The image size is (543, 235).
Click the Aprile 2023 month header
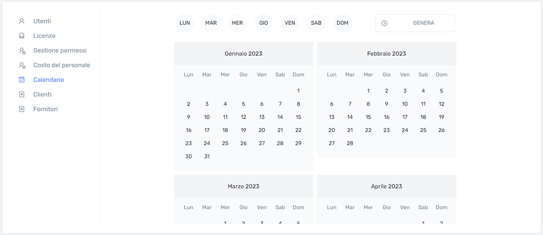point(387,186)
